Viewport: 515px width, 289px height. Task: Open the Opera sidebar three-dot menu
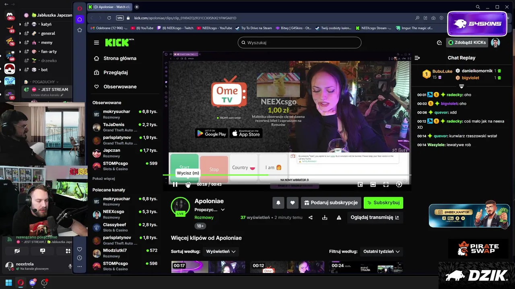pos(80,267)
